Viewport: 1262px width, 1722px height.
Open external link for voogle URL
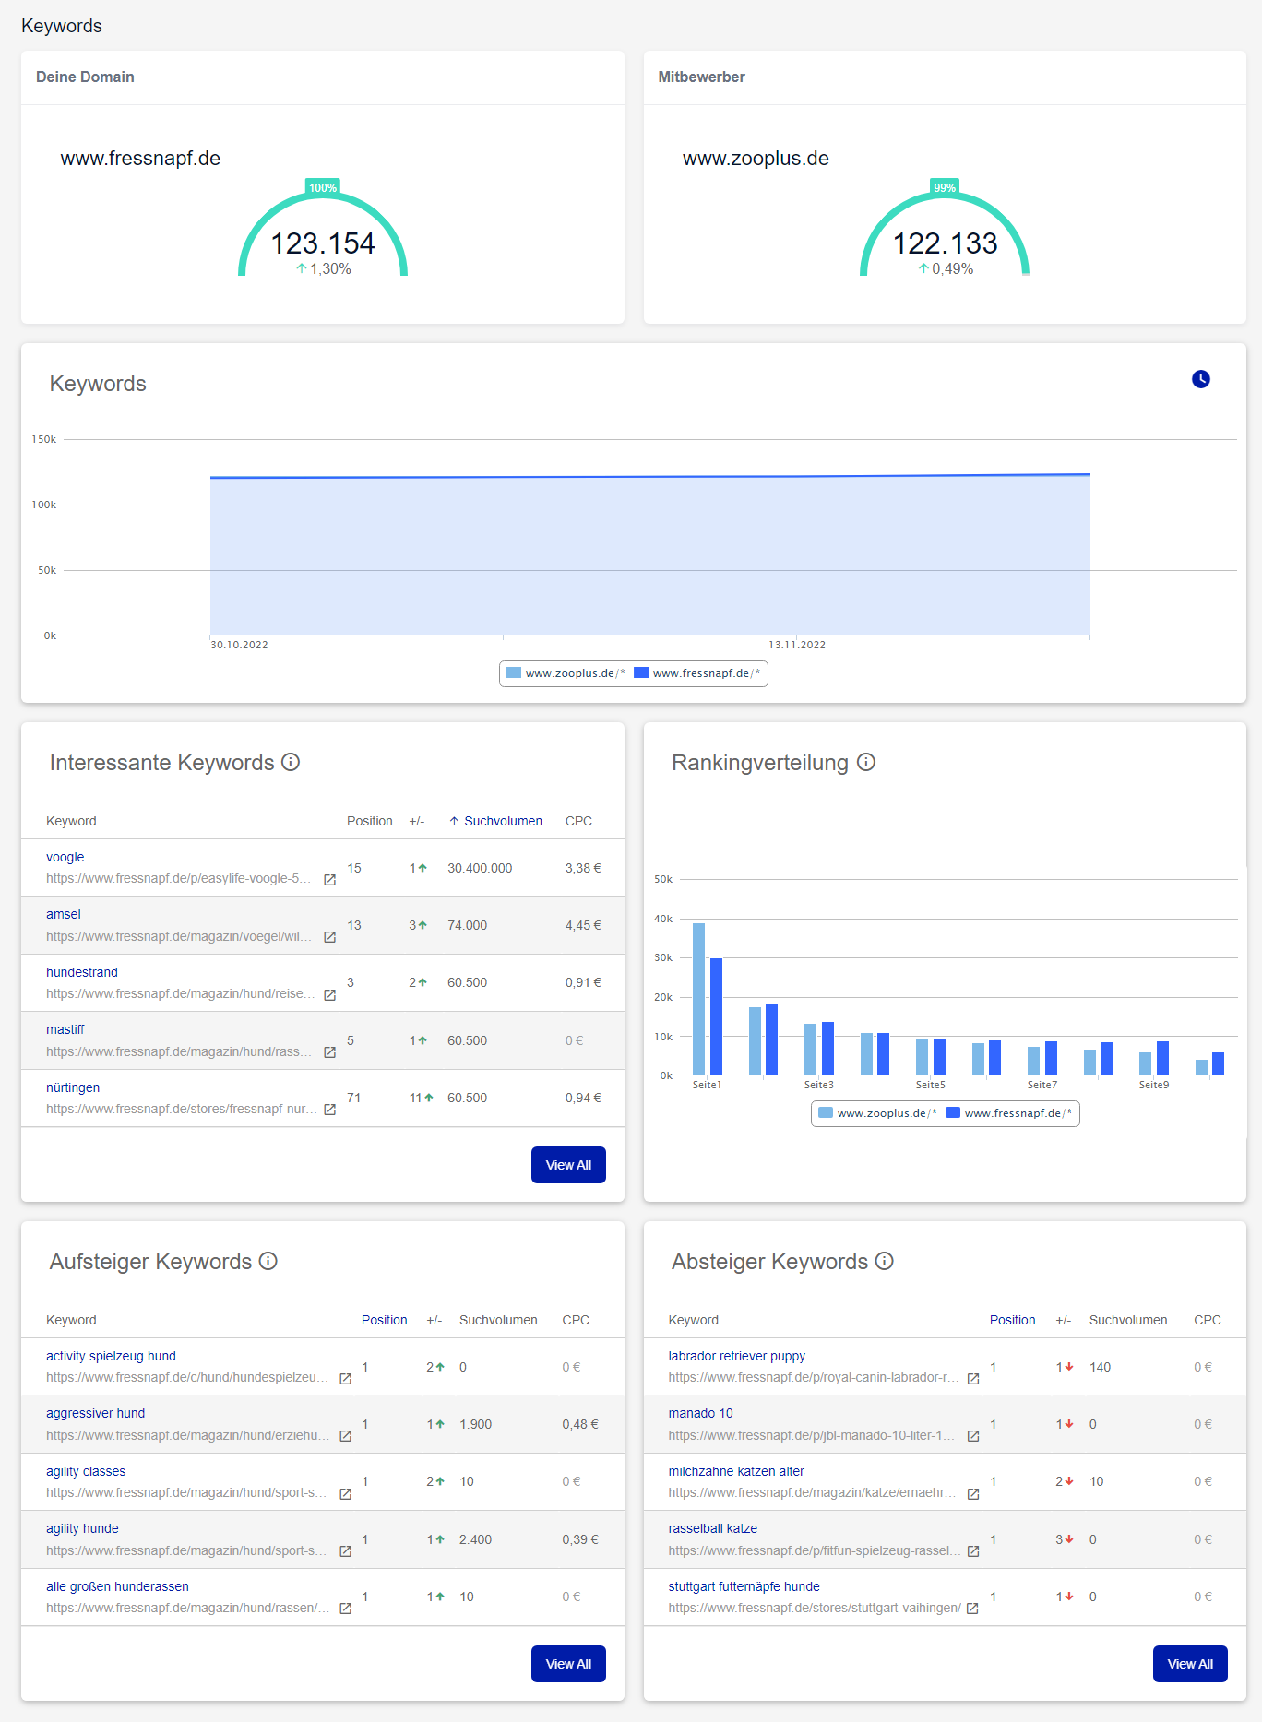pyautogui.click(x=329, y=880)
